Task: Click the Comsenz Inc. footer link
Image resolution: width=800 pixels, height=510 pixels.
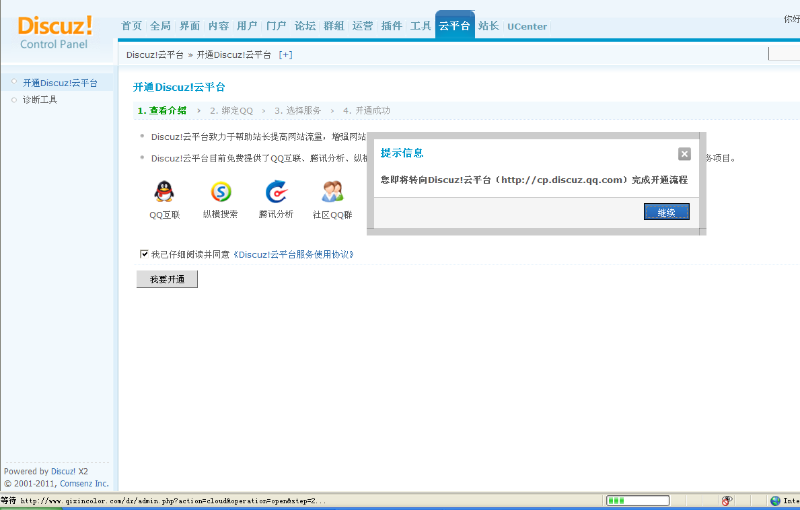Action: [84, 484]
